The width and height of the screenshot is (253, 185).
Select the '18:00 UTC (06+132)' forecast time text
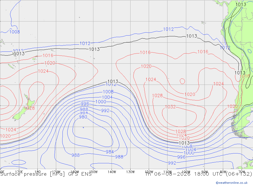coord(223,174)
